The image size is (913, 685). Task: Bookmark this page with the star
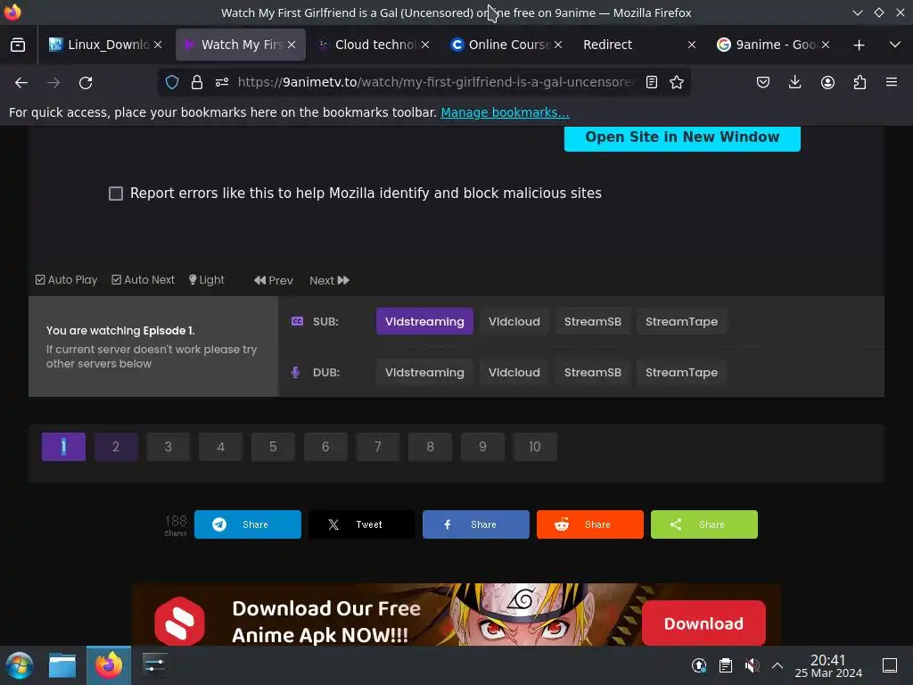click(677, 83)
